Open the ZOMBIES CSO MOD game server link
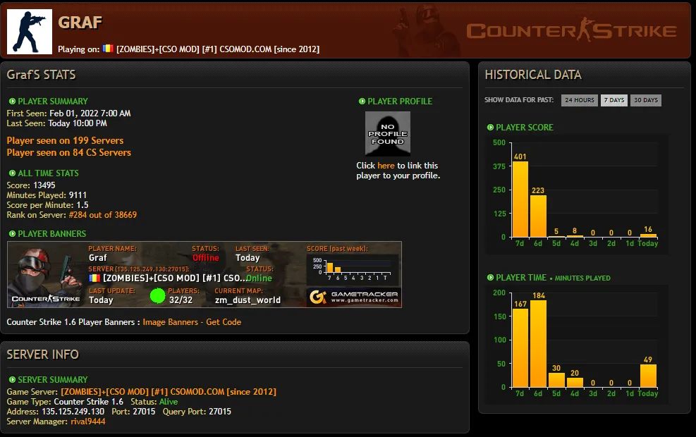Image resolution: width=696 pixels, height=437 pixels. (169, 392)
